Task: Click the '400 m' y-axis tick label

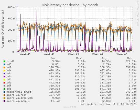Action: pyautogui.click(x=12, y=7)
